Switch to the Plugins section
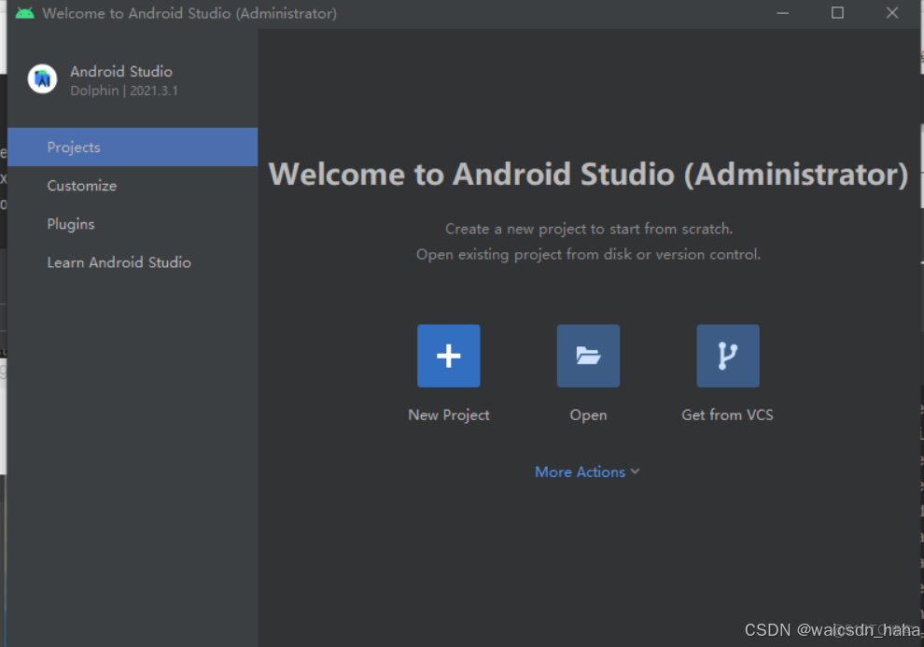Screen dimensions: 924x647 tap(70, 224)
